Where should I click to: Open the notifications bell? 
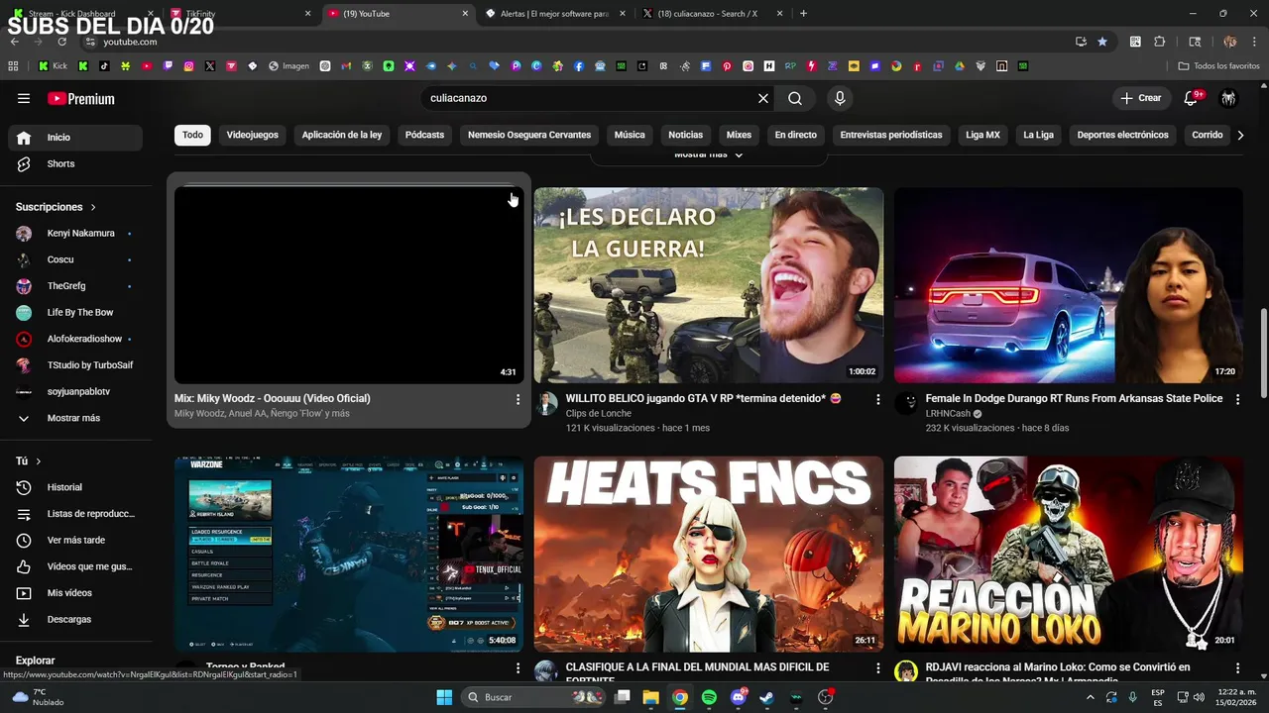[x=1191, y=98]
